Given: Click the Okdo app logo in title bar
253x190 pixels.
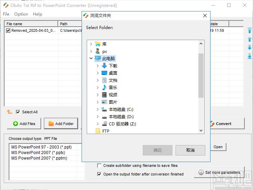Looking at the screenshot, I should tap(6, 5).
